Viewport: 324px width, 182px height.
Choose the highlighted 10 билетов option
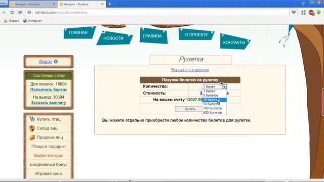[x=214, y=100]
